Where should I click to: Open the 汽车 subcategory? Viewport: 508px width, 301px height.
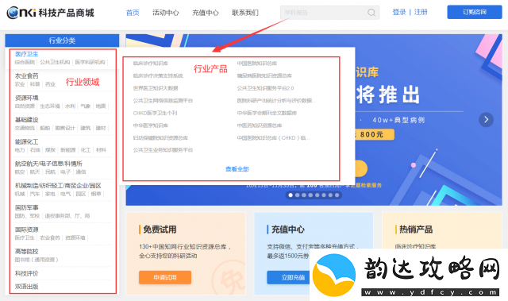click(x=35, y=194)
